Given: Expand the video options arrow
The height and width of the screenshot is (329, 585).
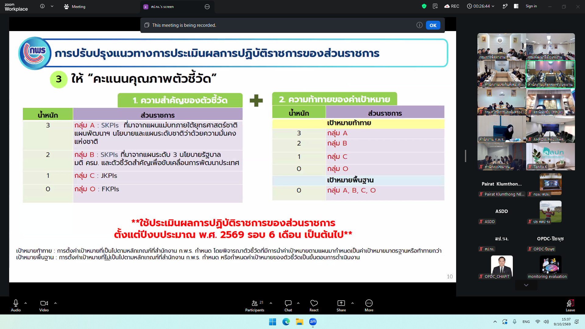Looking at the screenshot, I should click(55, 303).
